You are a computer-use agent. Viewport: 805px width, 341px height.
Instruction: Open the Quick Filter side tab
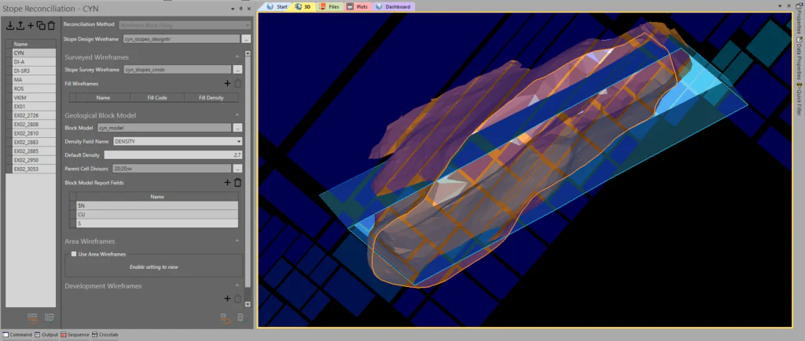click(x=799, y=99)
